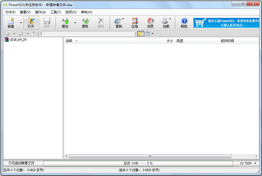Click the PowerISO title bar icon

pos(5,5)
